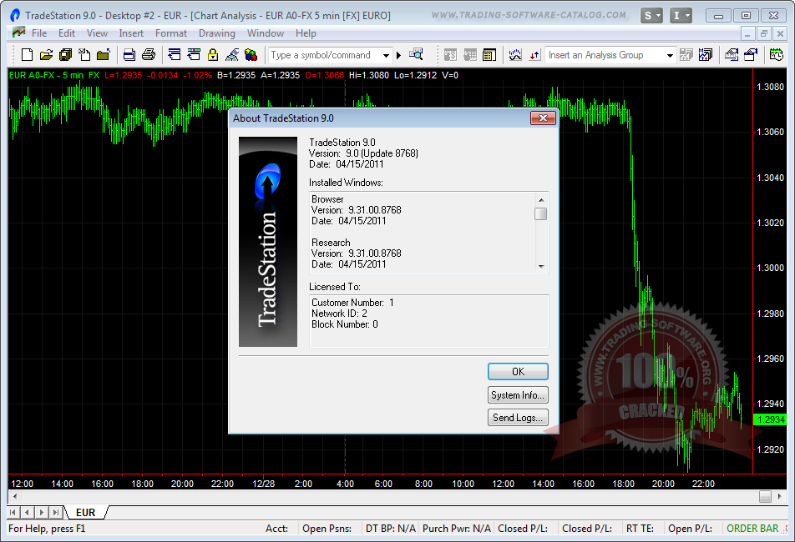Viewport: 795px width, 542px height.
Task: Click the colored cubes toolbar icon
Action: pyautogui.click(x=251, y=55)
